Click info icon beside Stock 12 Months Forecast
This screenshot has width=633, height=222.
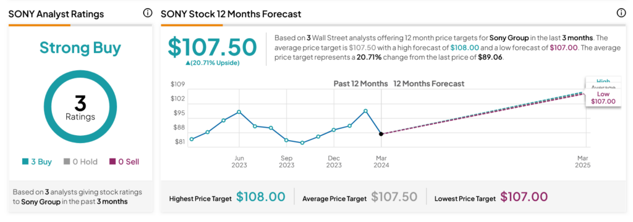[621, 14]
